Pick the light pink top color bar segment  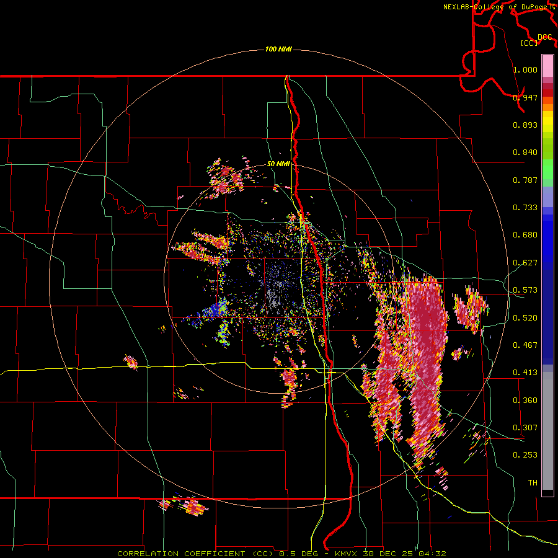(x=547, y=66)
